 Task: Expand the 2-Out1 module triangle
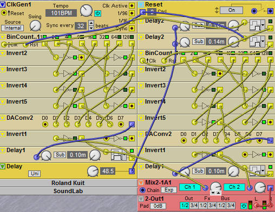(x=141, y=199)
